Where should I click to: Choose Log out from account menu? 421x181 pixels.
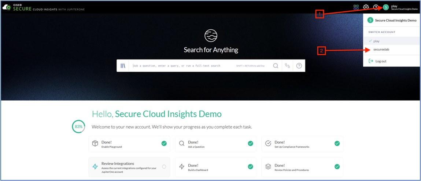(x=391, y=61)
